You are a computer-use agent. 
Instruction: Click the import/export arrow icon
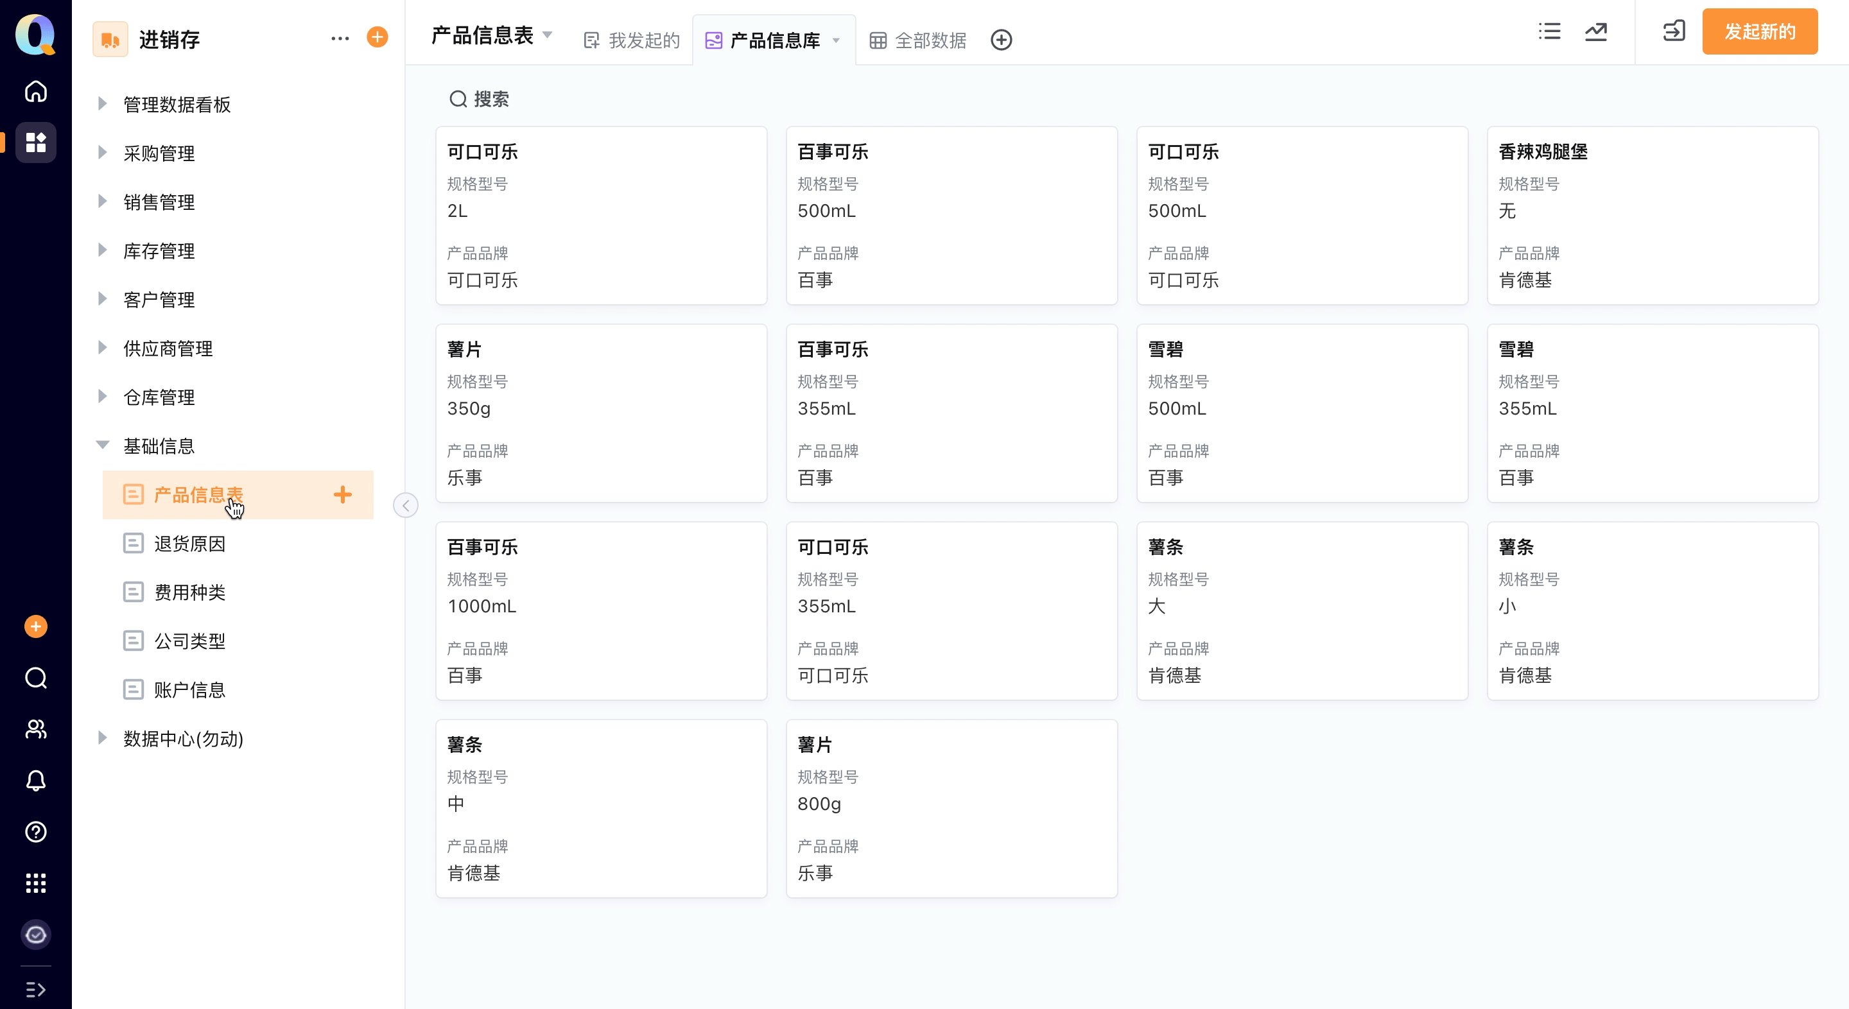pos(1674,31)
